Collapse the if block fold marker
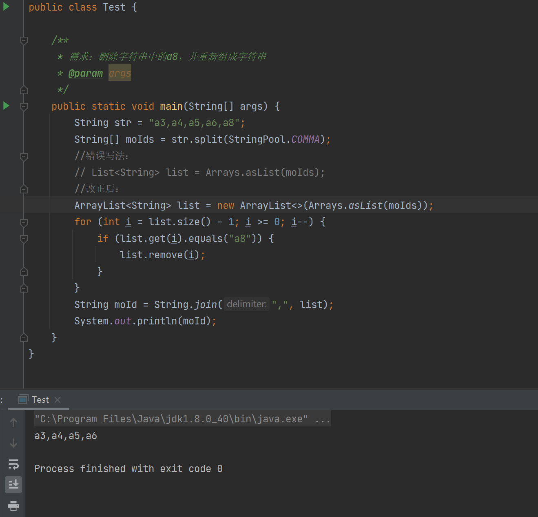Image resolution: width=538 pixels, height=517 pixels. [x=23, y=239]
